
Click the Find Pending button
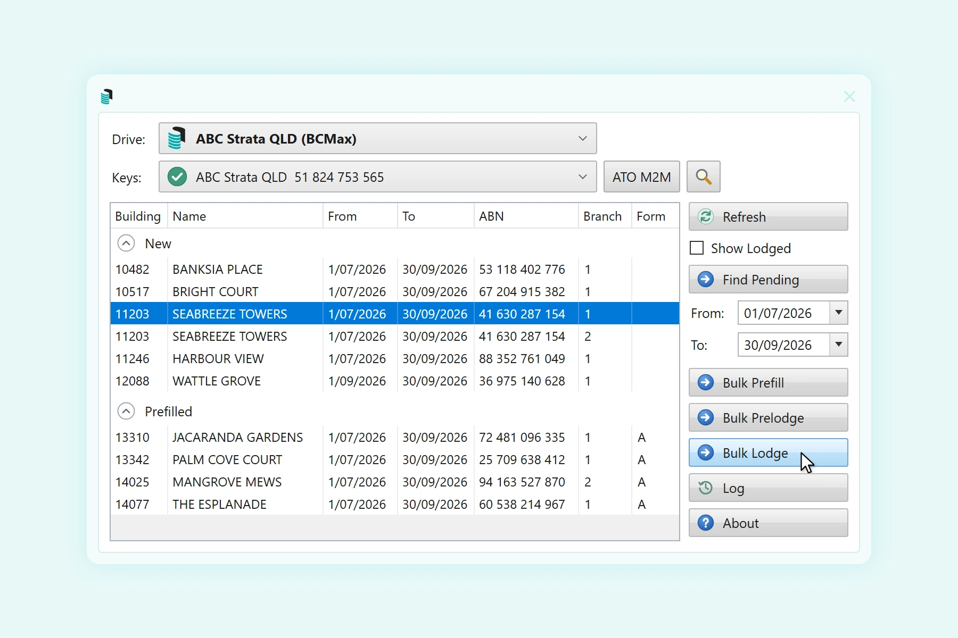tap(769, 280)
